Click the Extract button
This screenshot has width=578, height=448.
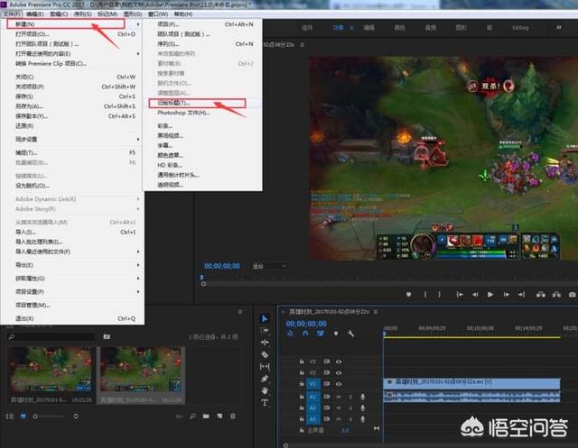click(x=556, y=295)
